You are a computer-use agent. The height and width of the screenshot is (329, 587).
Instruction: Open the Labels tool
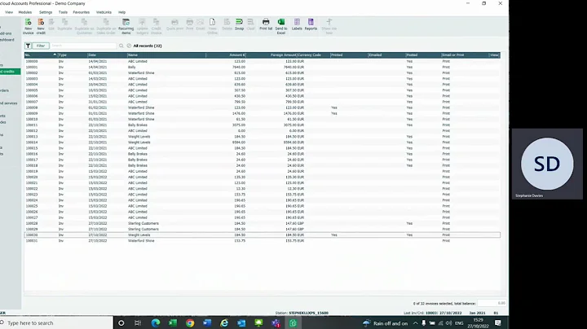297,24
